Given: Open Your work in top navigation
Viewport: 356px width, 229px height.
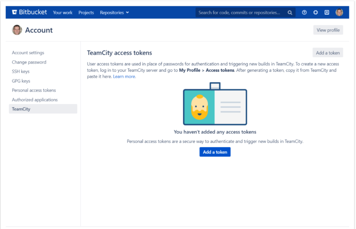Looking at the screenshot, I should pos(63,13).
